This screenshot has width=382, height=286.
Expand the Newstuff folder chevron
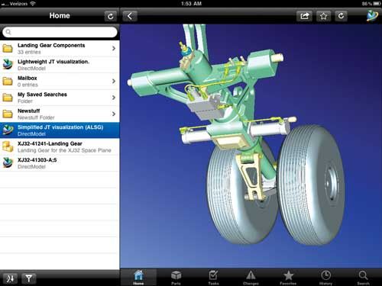114,114
